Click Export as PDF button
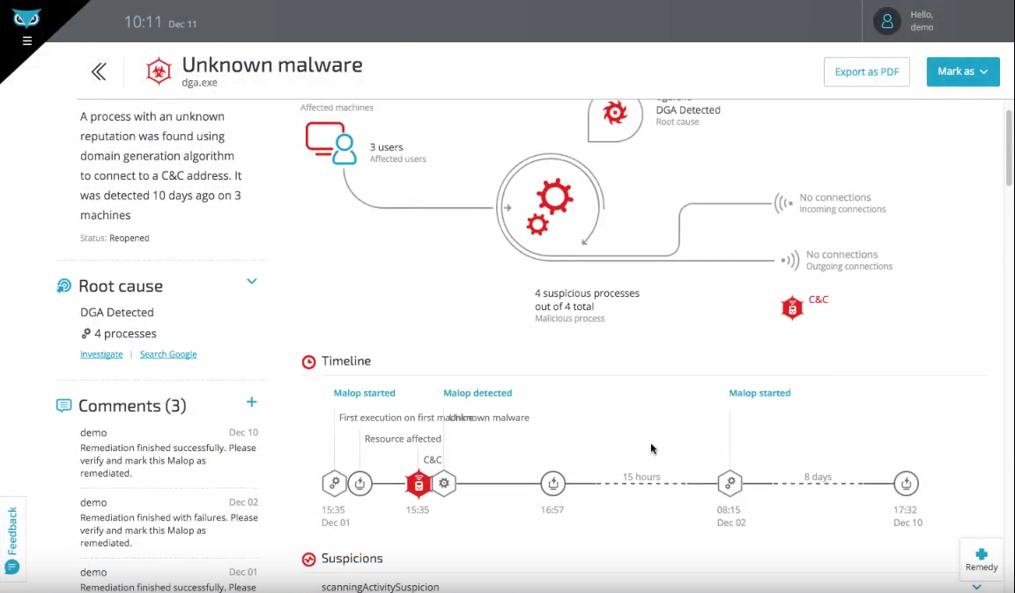Screen dimensions: 1015x593 pyautogui.click(x=866, y=71)
